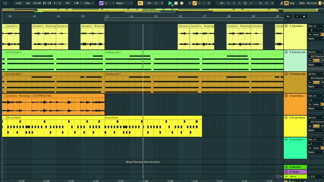Jump to the previous locator arrow
The image size is (324, 182).
point(286,21)
